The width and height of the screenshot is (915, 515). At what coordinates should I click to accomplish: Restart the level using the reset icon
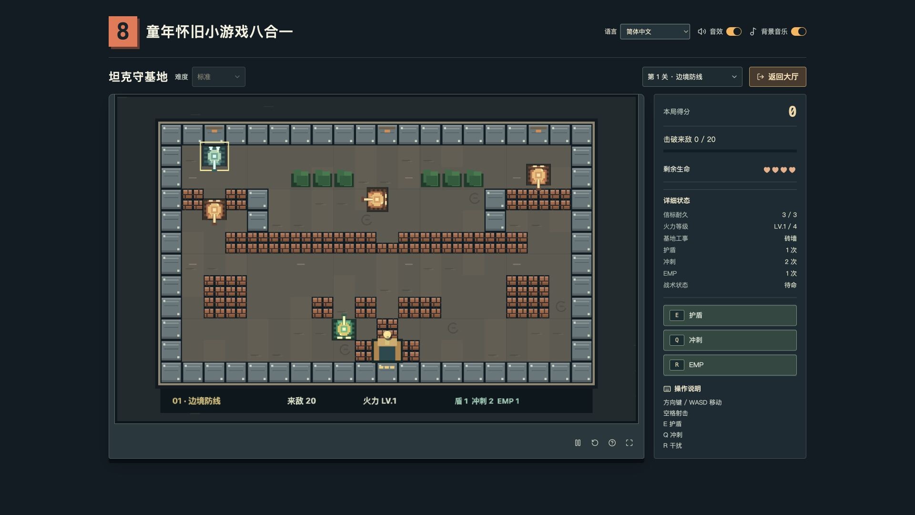pos(595,443)
